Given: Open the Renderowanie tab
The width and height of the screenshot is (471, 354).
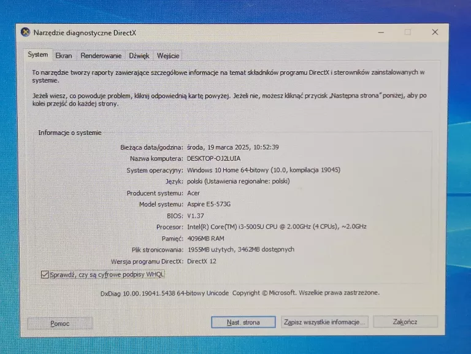Looking at the screenshot, I should [101, 56].
